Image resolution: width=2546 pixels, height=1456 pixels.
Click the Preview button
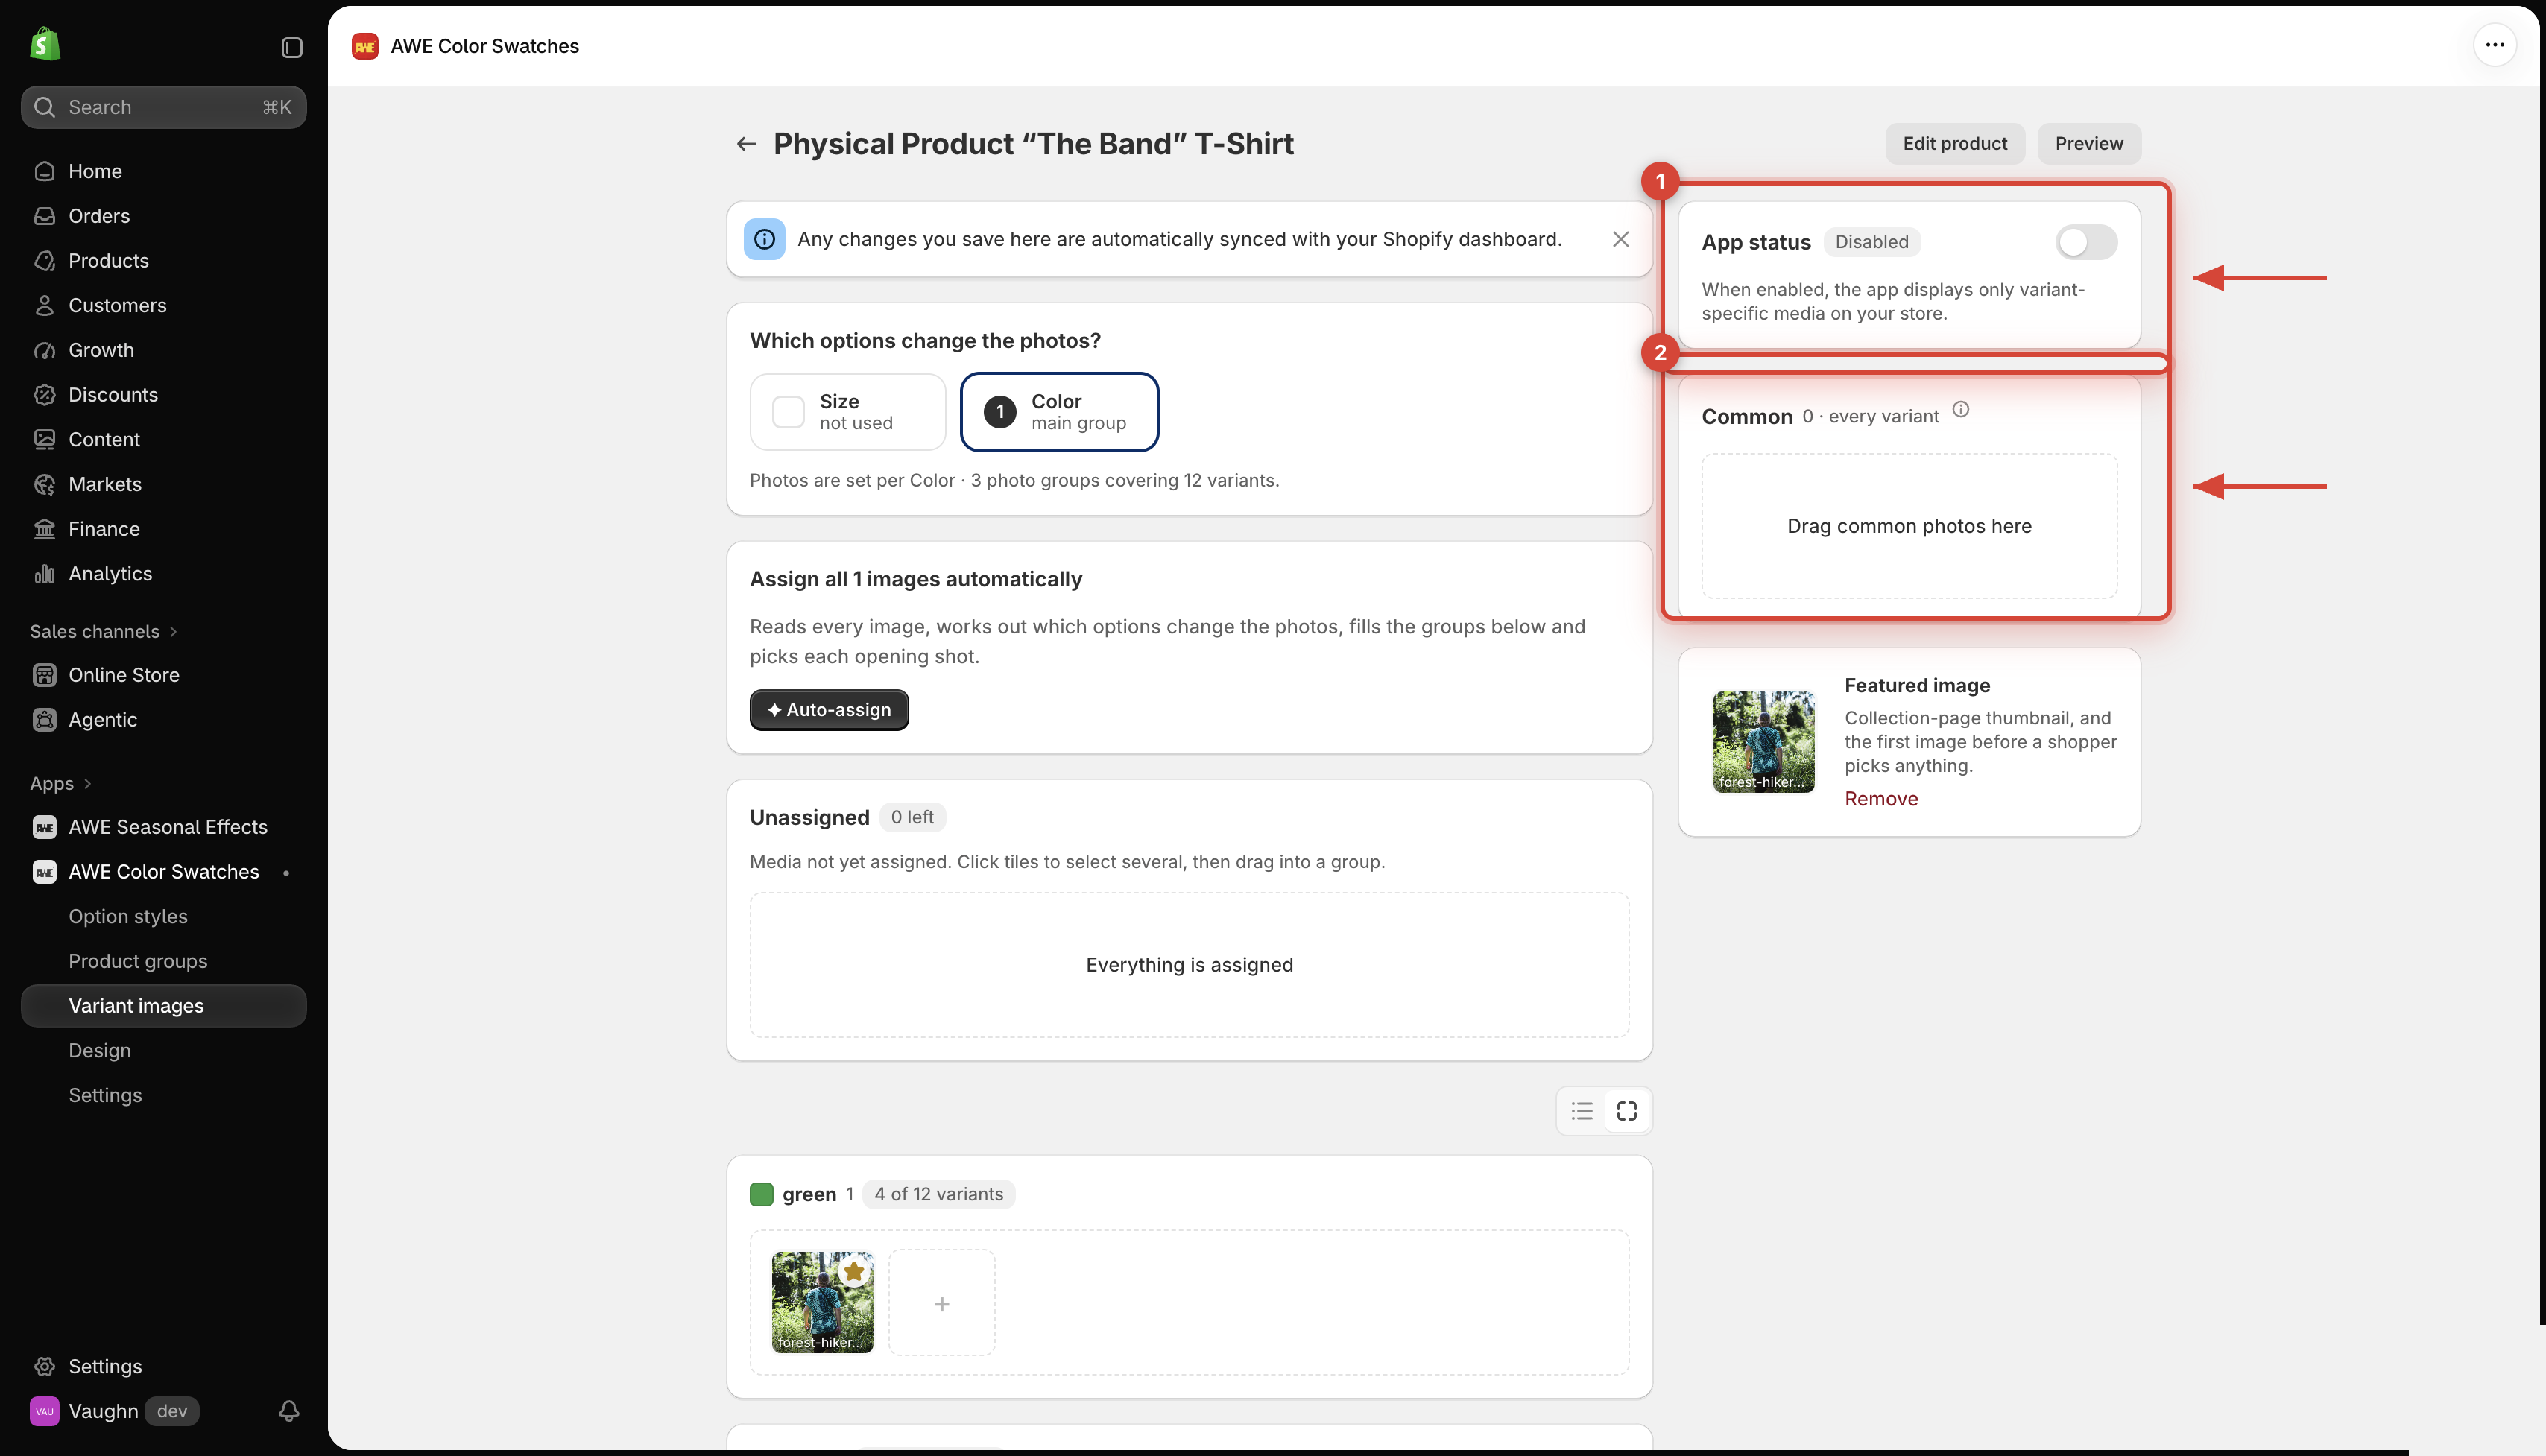2089,144
